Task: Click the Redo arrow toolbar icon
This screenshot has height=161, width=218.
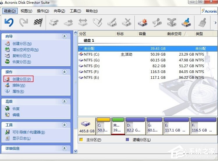Action: coord(24,22)
